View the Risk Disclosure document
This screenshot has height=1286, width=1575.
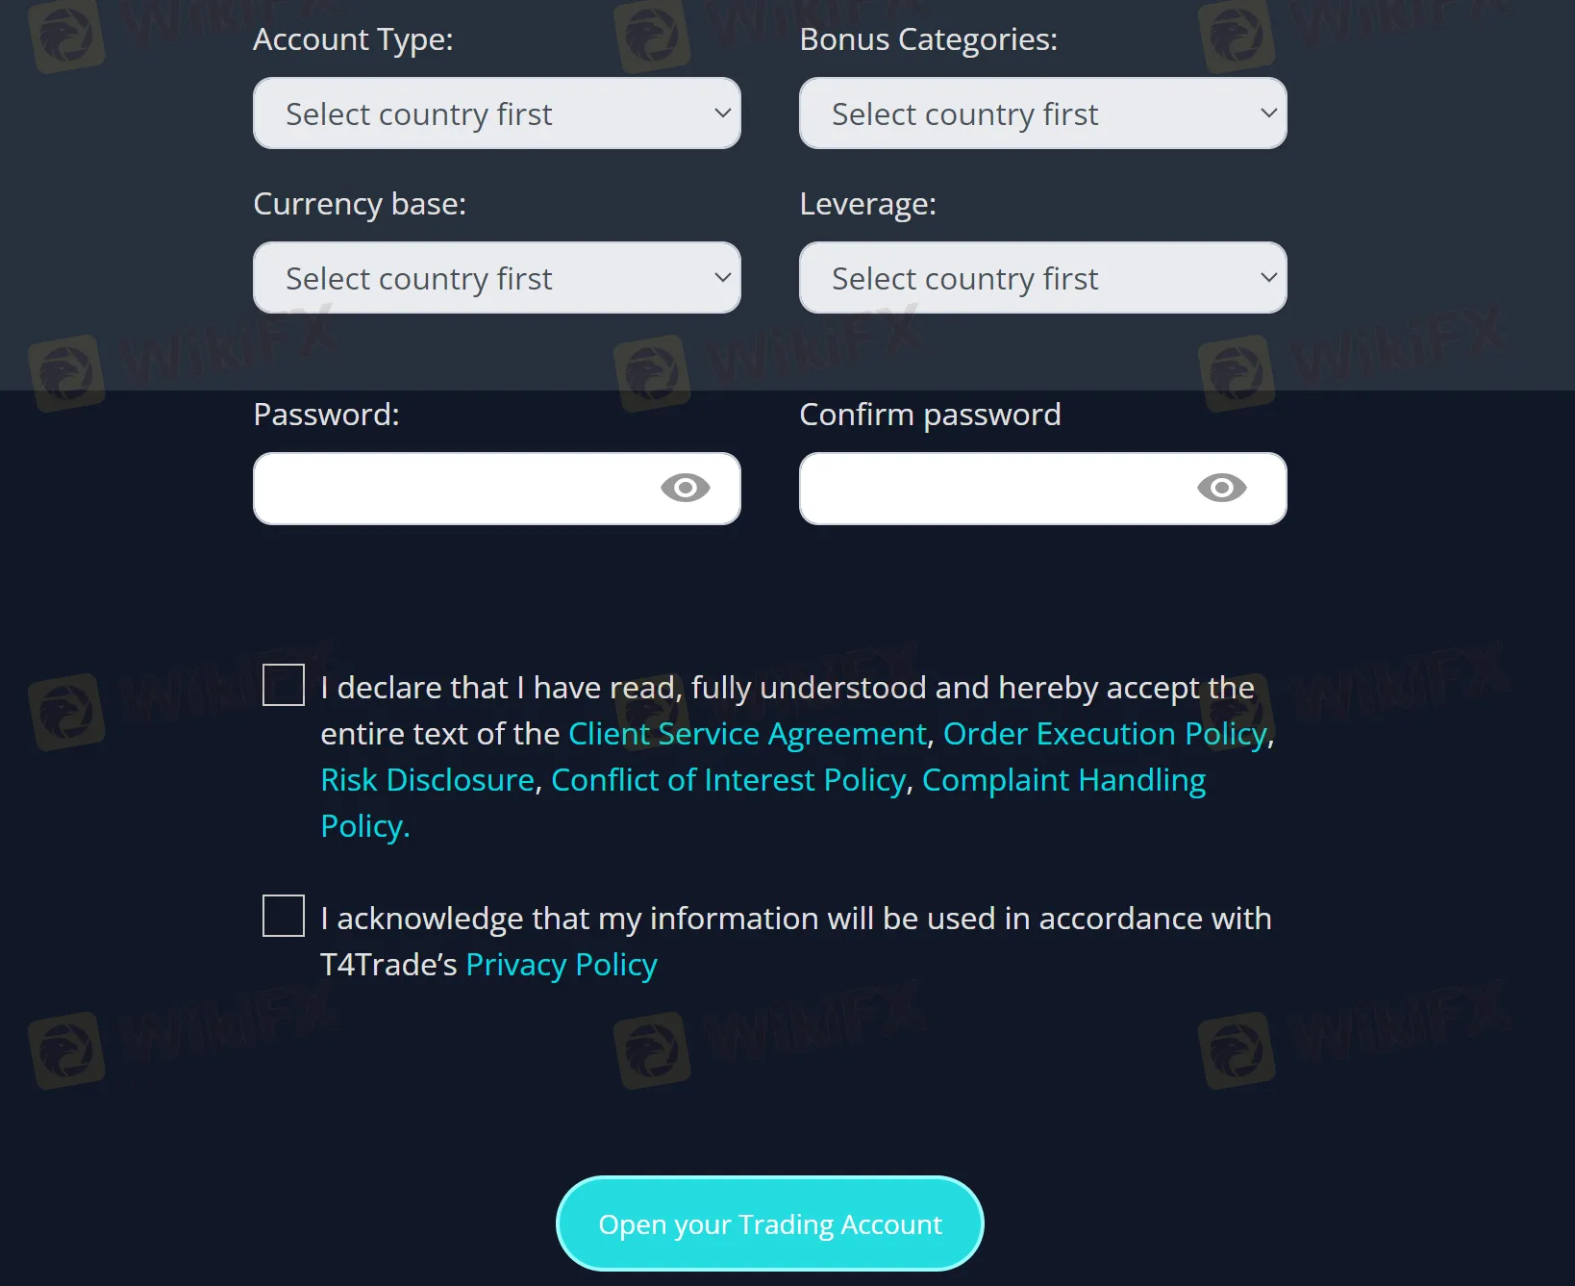pos(427,780)
